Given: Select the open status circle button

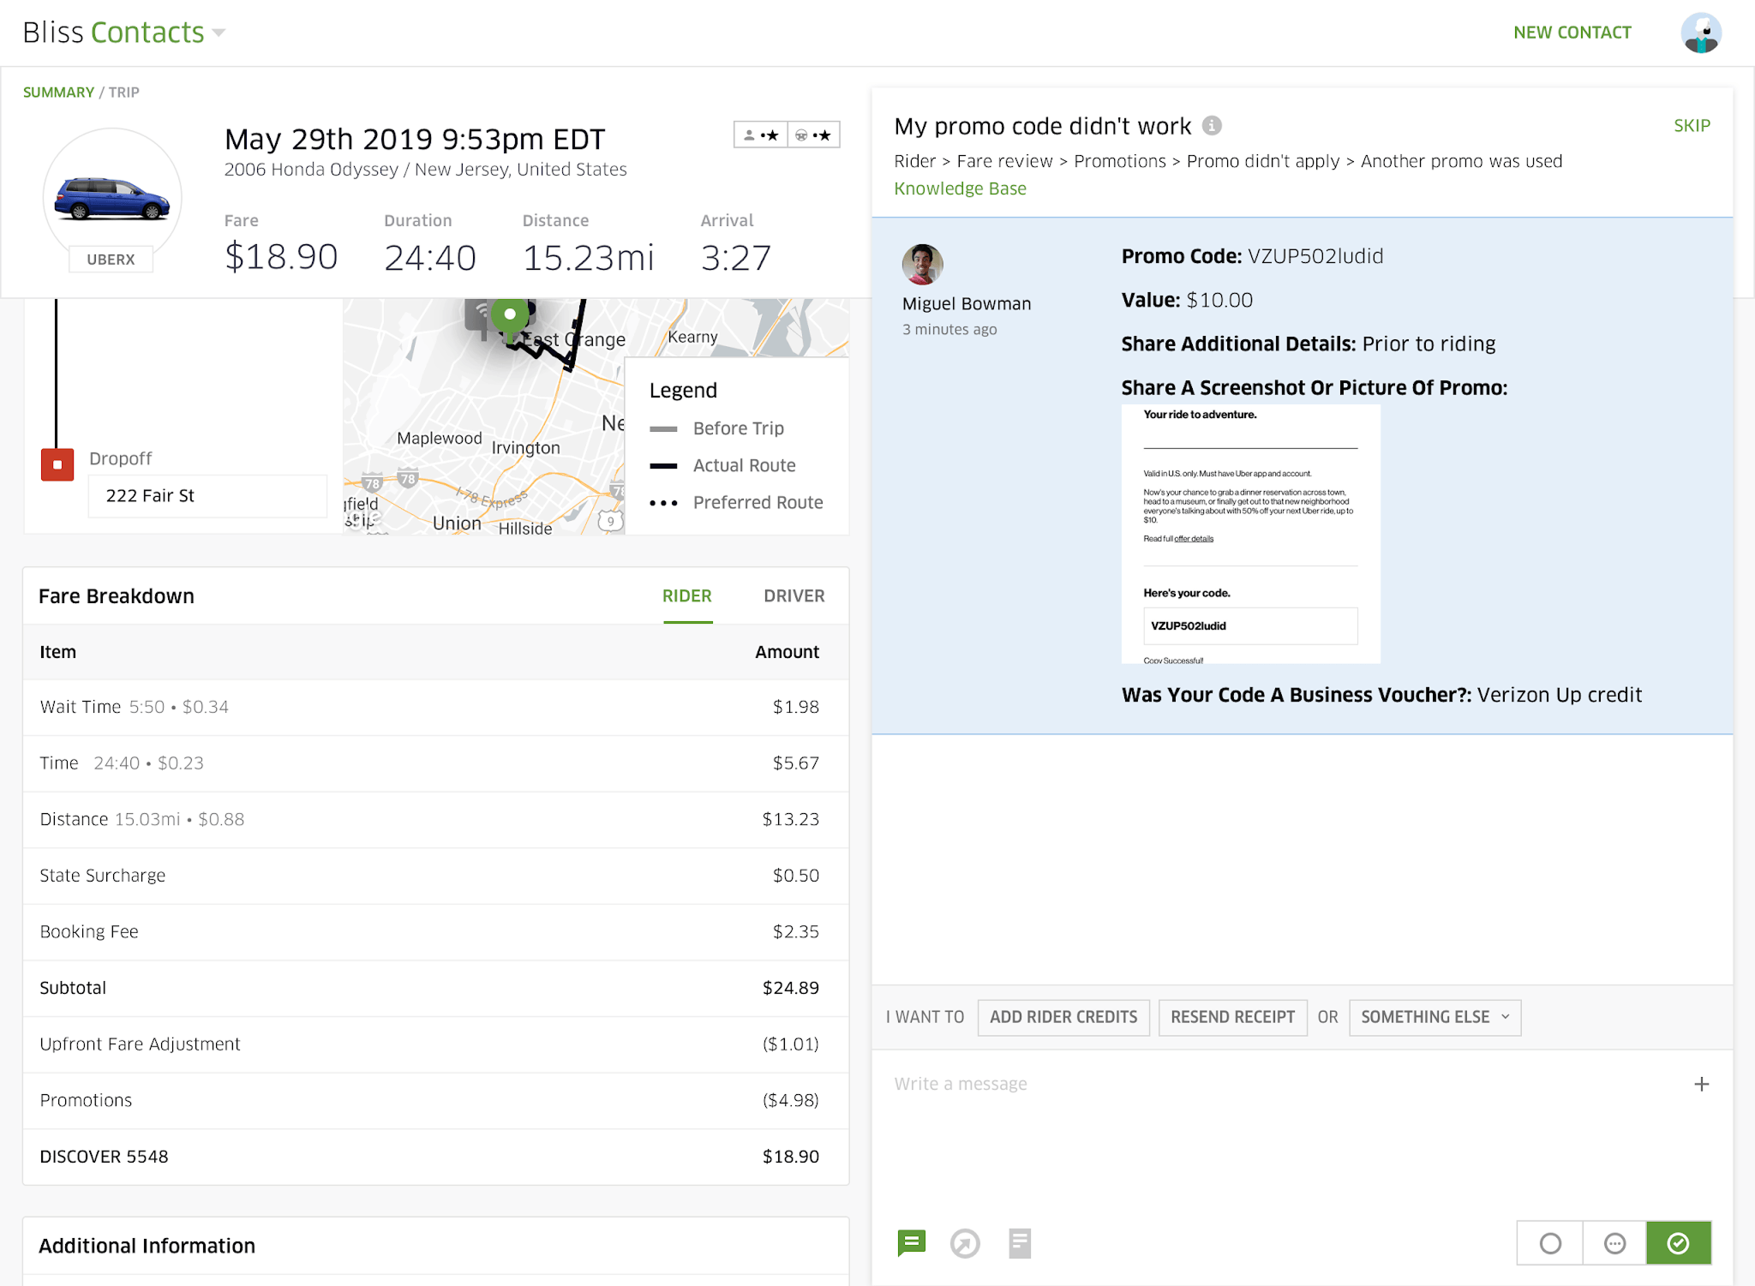Looking at the screenshot, I should click(x=1549, y=1243).
